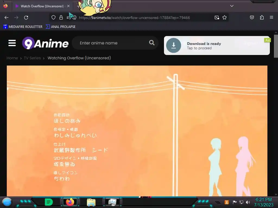Bookmark this page with the star icon
The width and height of the screenshot is (278, 208).
tap(225, 17)
